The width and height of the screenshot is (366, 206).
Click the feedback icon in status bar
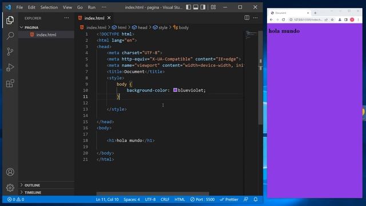tap(246, 200)
